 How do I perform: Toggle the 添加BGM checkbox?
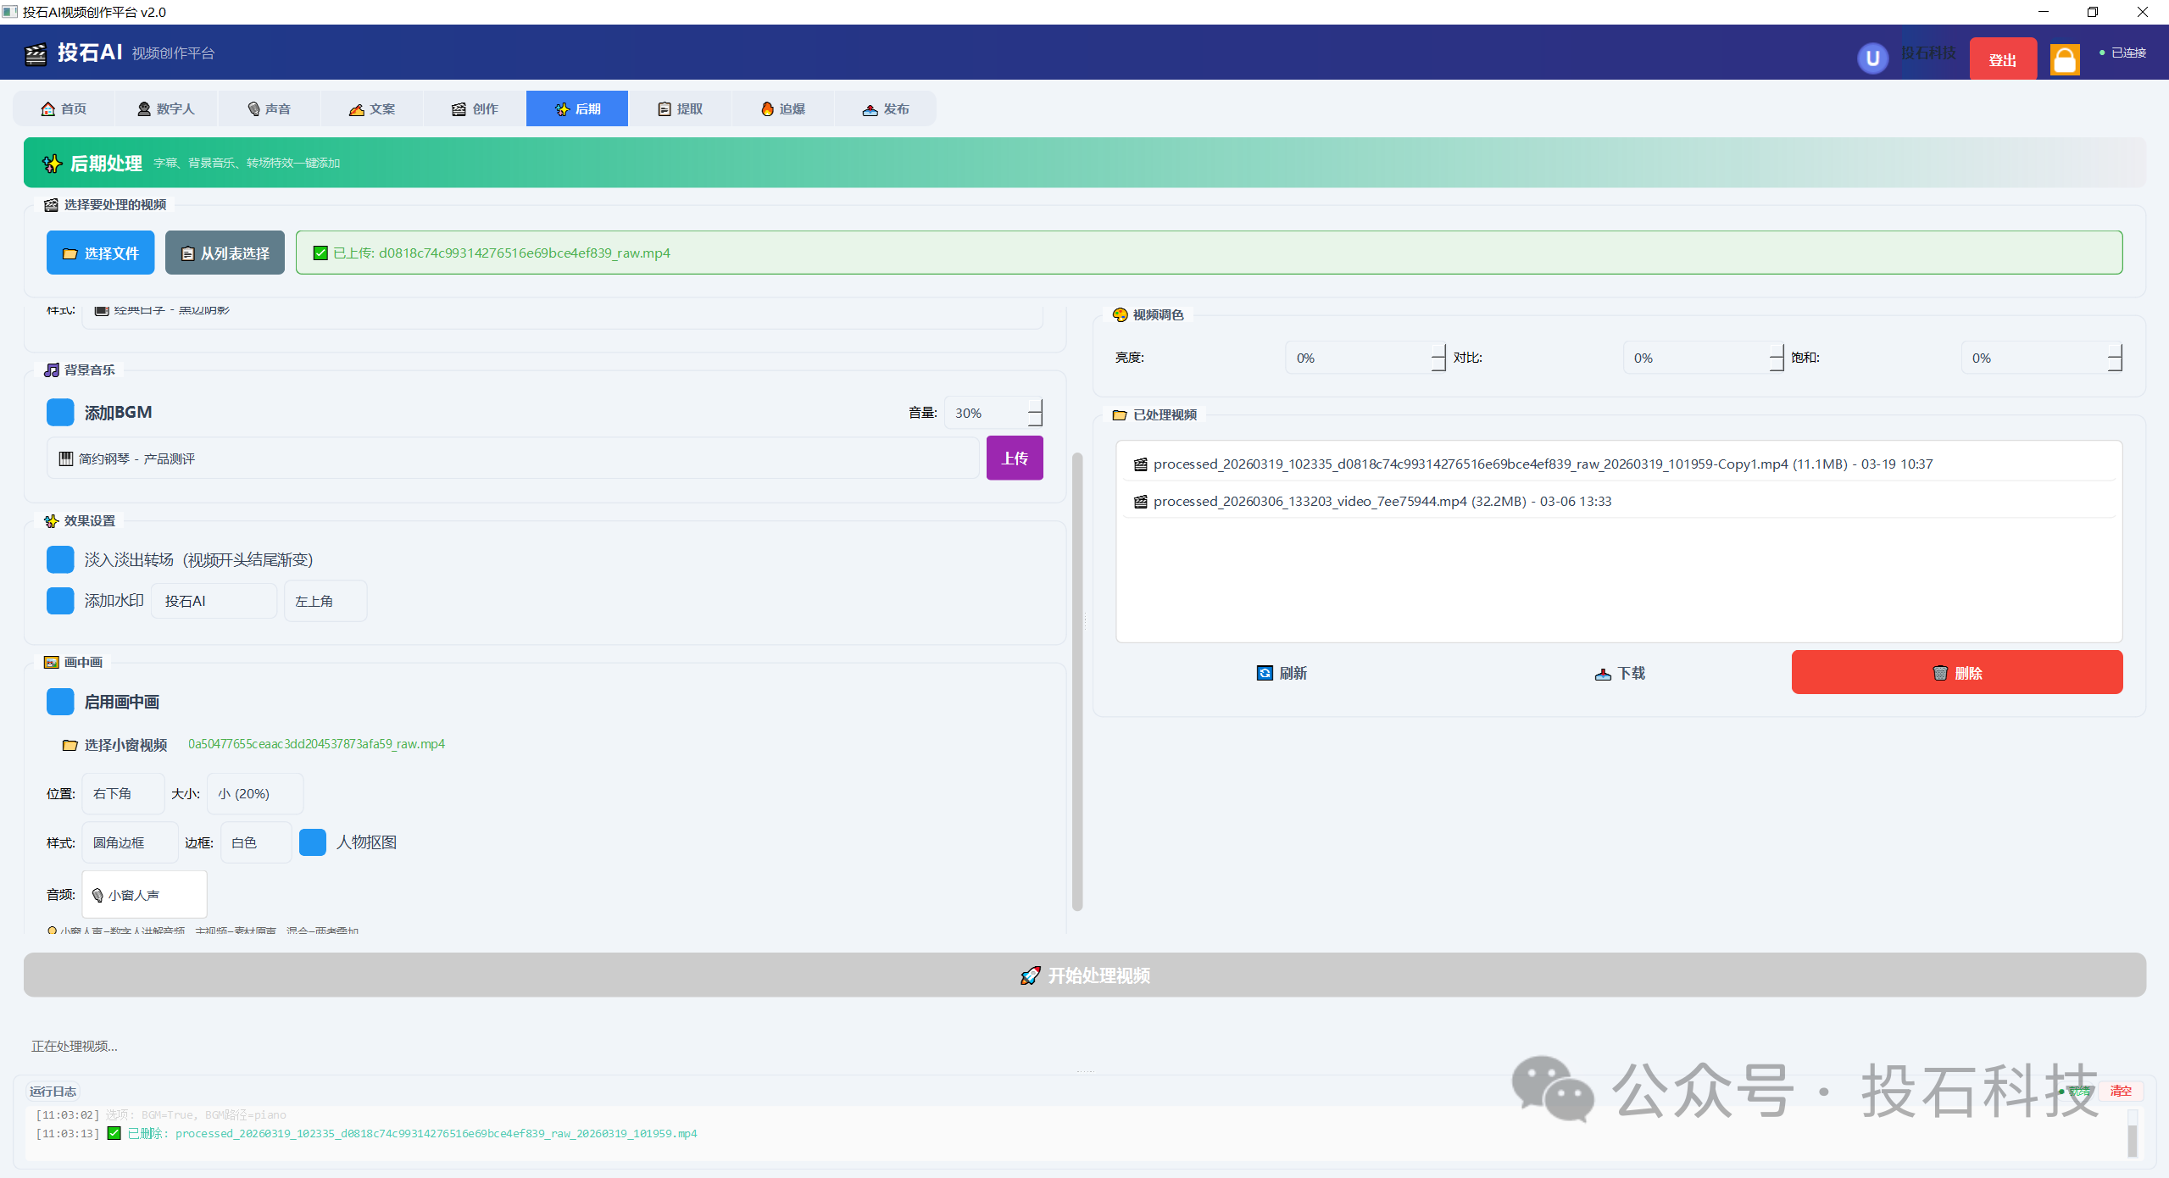(60, 413)
